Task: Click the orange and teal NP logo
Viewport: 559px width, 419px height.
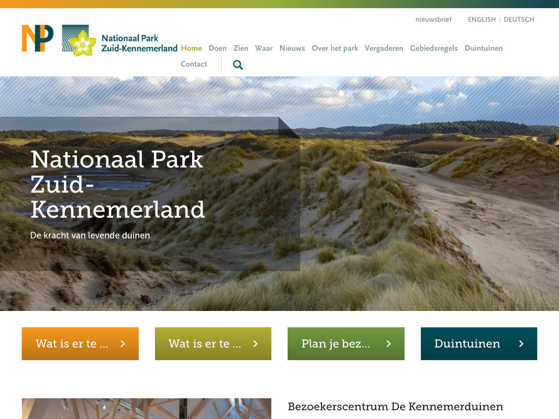Action: pos(38,39)
